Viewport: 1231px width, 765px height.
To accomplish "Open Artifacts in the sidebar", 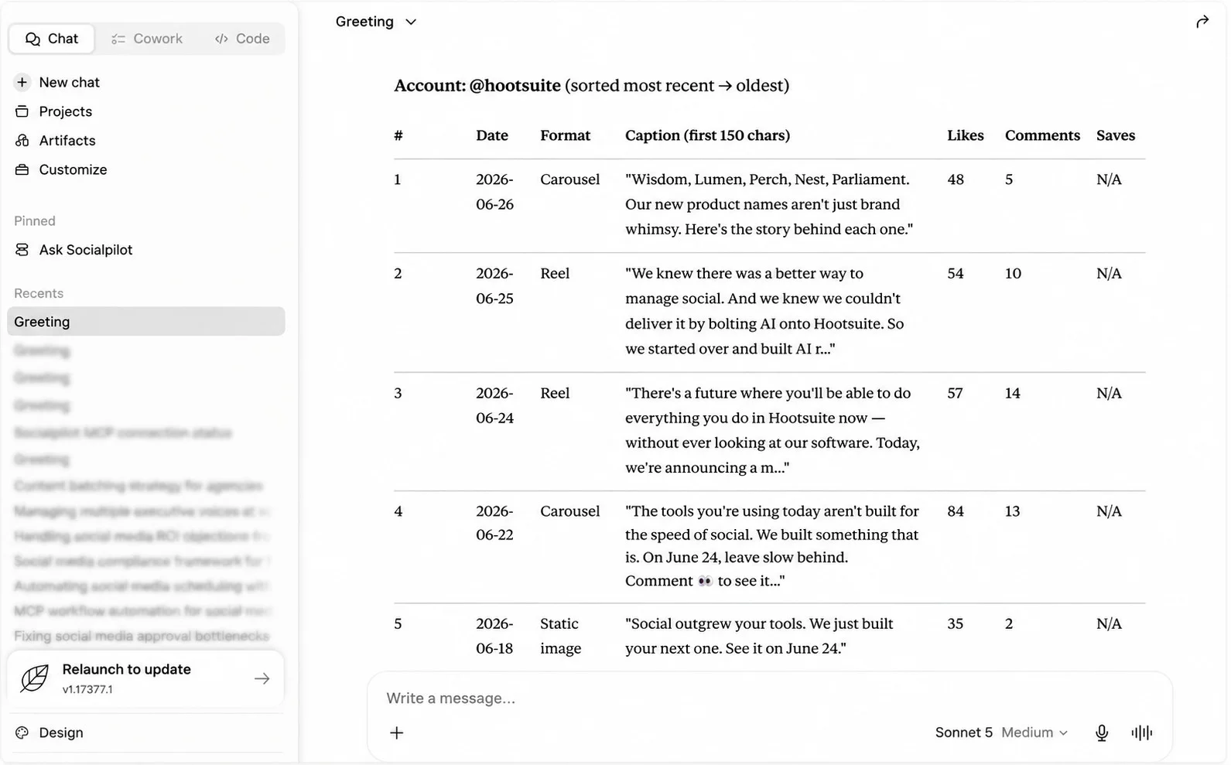I will coord(67,141).
